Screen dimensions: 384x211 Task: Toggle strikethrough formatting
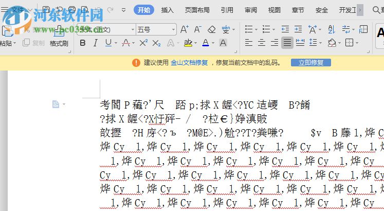126,43
